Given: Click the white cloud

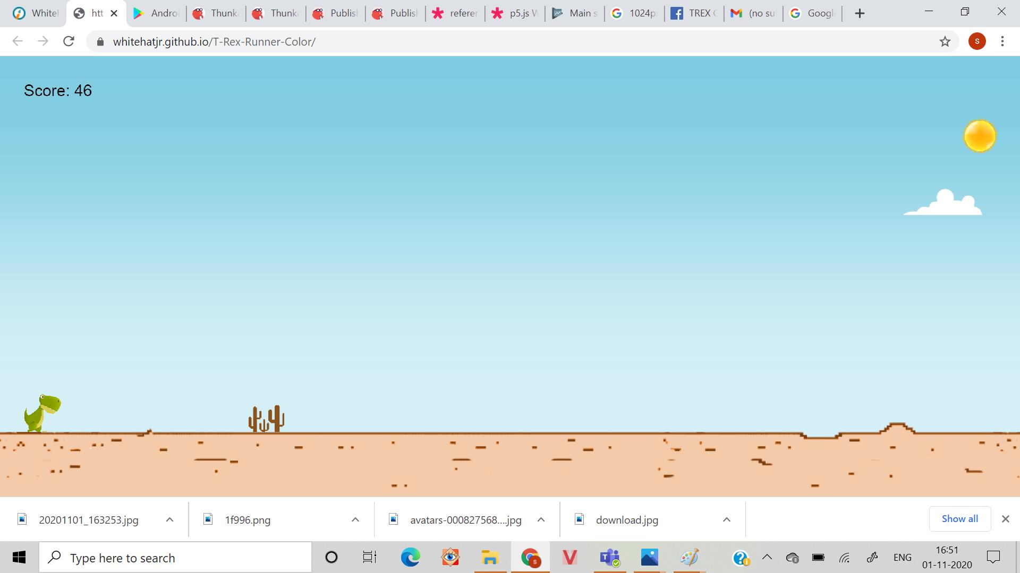Looking at the screenshot, I should point(943,202).
